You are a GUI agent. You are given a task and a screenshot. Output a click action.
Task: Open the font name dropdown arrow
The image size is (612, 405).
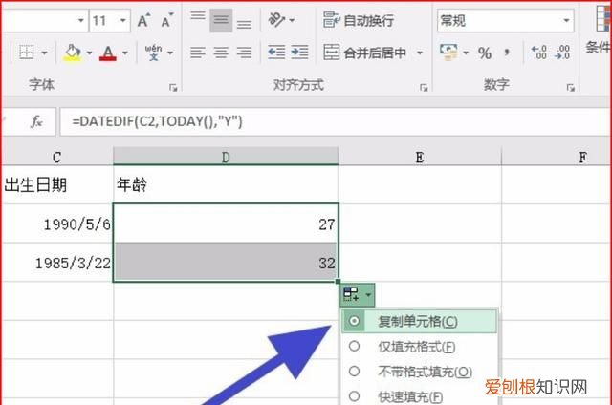(x=80, y=20)
